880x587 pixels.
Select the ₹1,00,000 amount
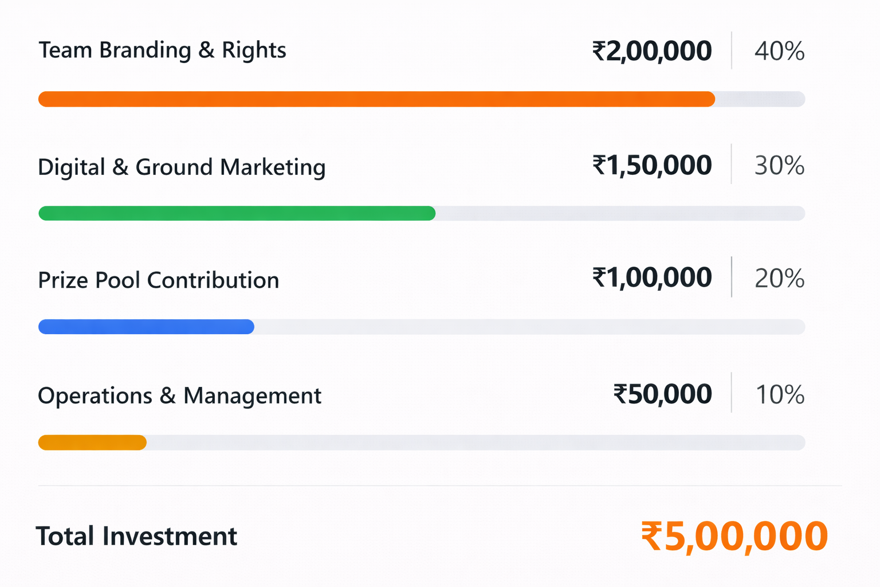click(x=652, y=278)
